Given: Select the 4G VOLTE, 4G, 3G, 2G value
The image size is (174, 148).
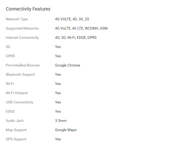Looking at the screenshot, I should pos(72,19).
